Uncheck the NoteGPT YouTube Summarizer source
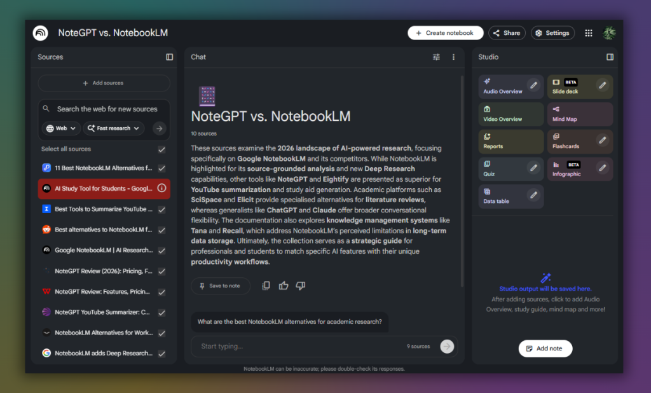The height and width of the screenshot is (393, 651). click(x=161, y=312)
